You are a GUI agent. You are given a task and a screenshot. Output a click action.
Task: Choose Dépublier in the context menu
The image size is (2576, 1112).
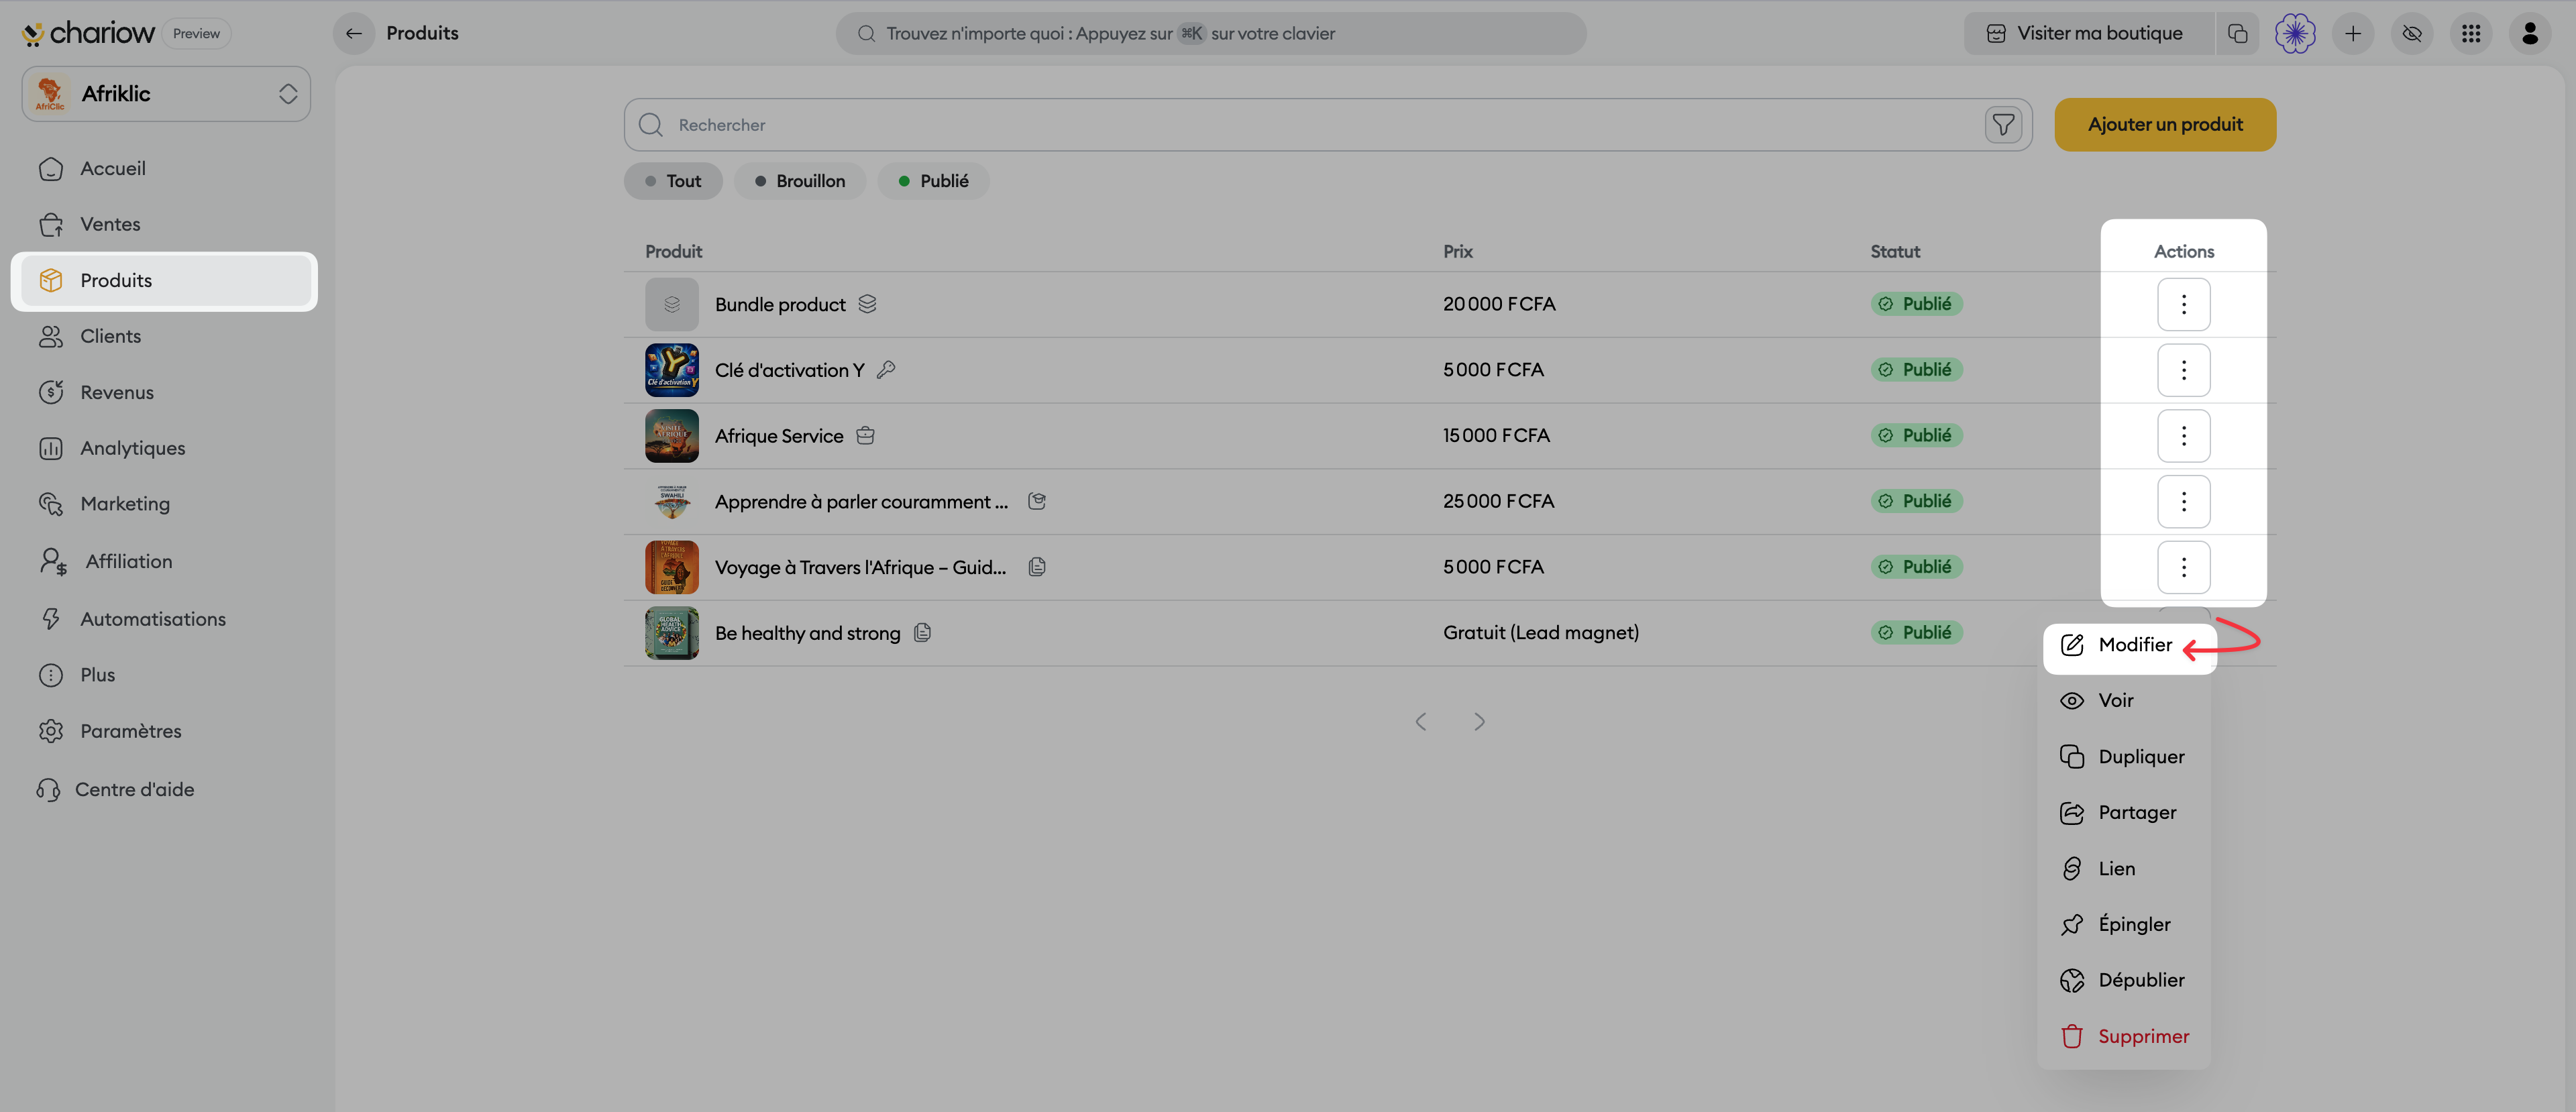click(x=2125, y=980)
